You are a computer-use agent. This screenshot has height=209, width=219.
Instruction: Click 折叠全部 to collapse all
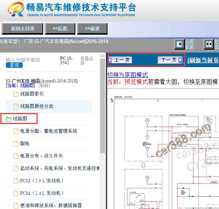point(87,61)
